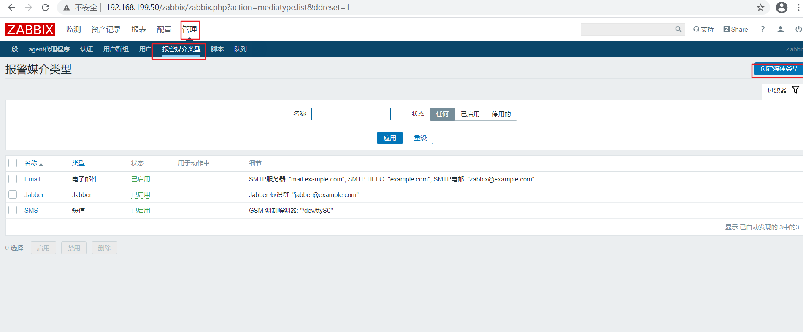
Task: Open the Jabber media type link
Action: pos(34,195)
